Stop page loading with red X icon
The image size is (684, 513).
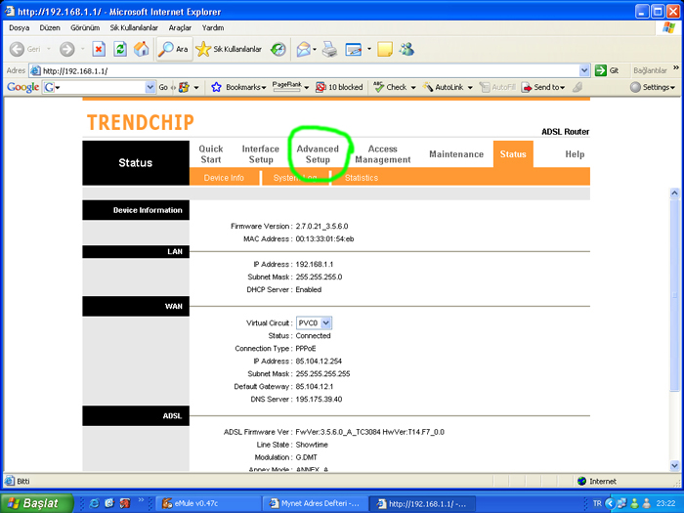click(99, 49)
